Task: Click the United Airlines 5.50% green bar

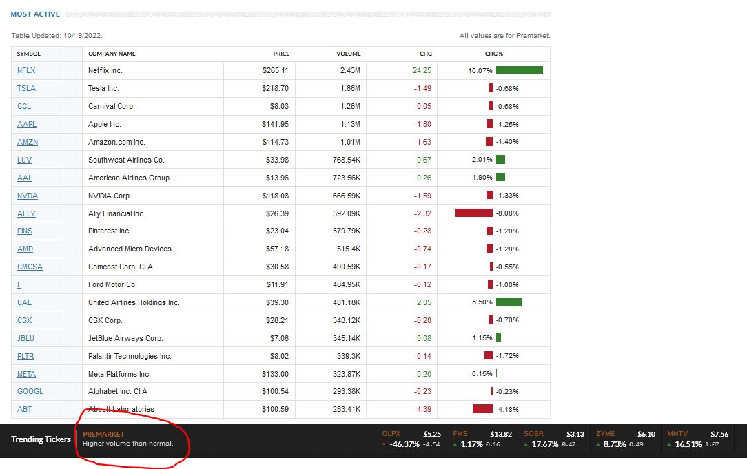Action: (x=509, y=302)
